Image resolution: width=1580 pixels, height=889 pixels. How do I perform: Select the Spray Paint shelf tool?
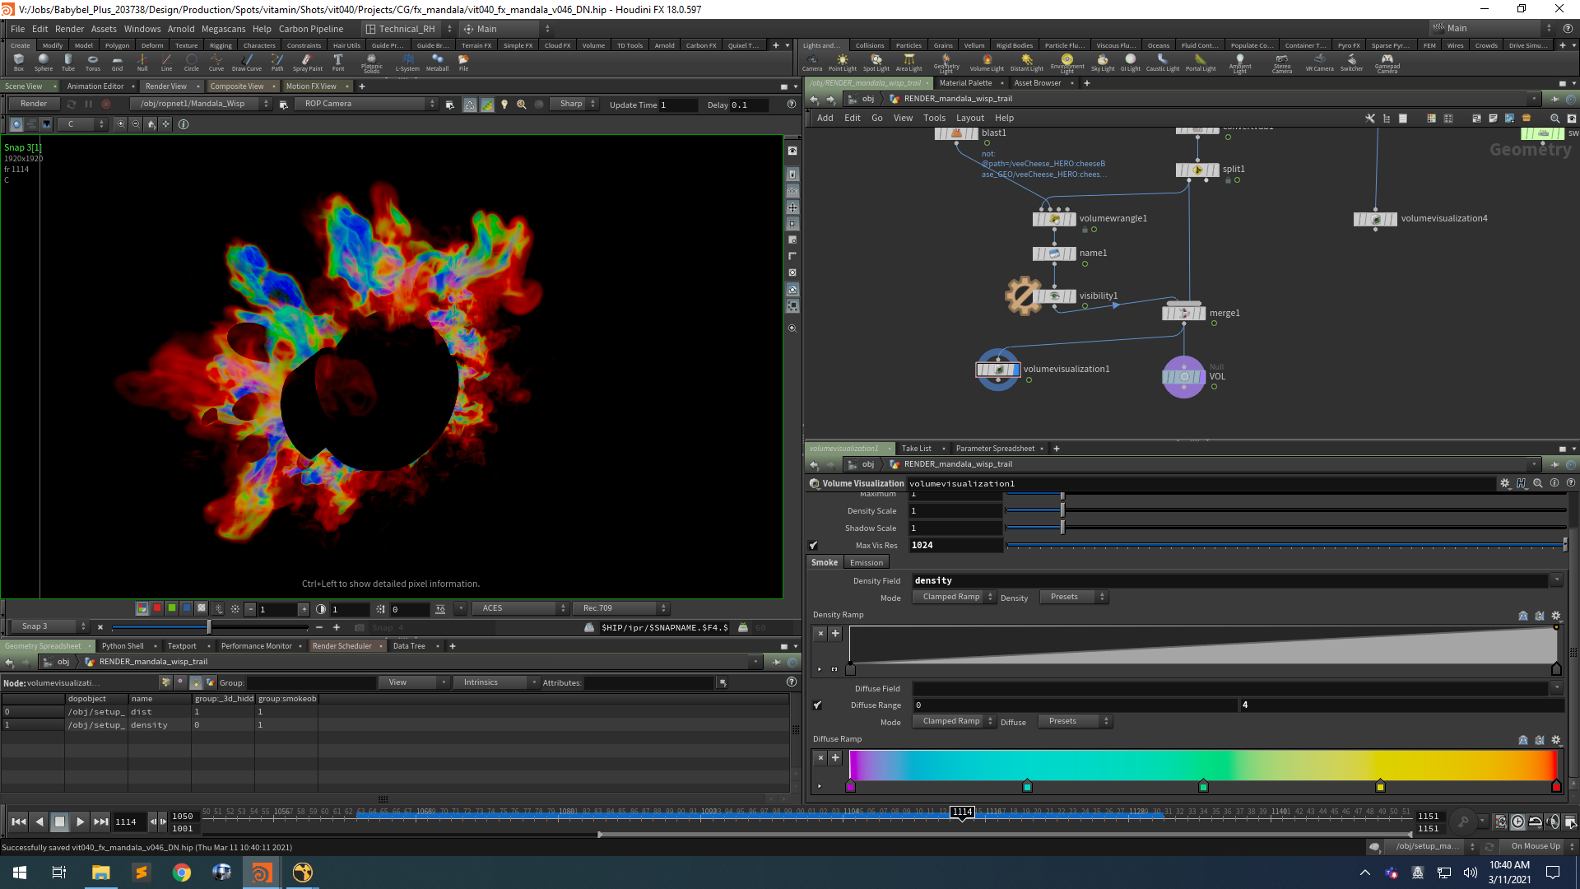(x=307, y=62)
